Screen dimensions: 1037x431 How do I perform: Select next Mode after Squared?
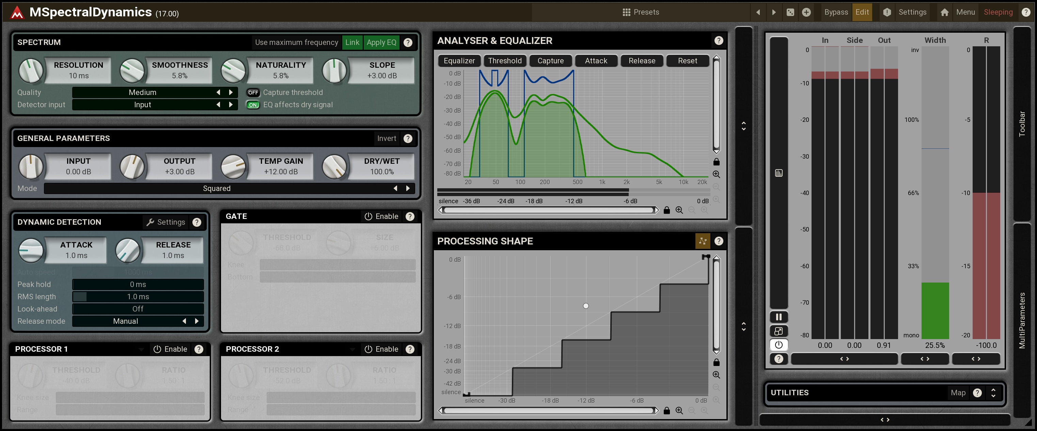coord(408,188)
